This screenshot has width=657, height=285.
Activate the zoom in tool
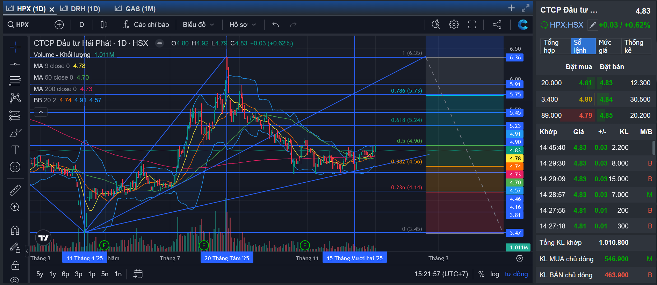coord(15,207)
